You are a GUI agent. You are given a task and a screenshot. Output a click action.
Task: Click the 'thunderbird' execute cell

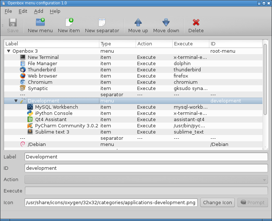187,70
